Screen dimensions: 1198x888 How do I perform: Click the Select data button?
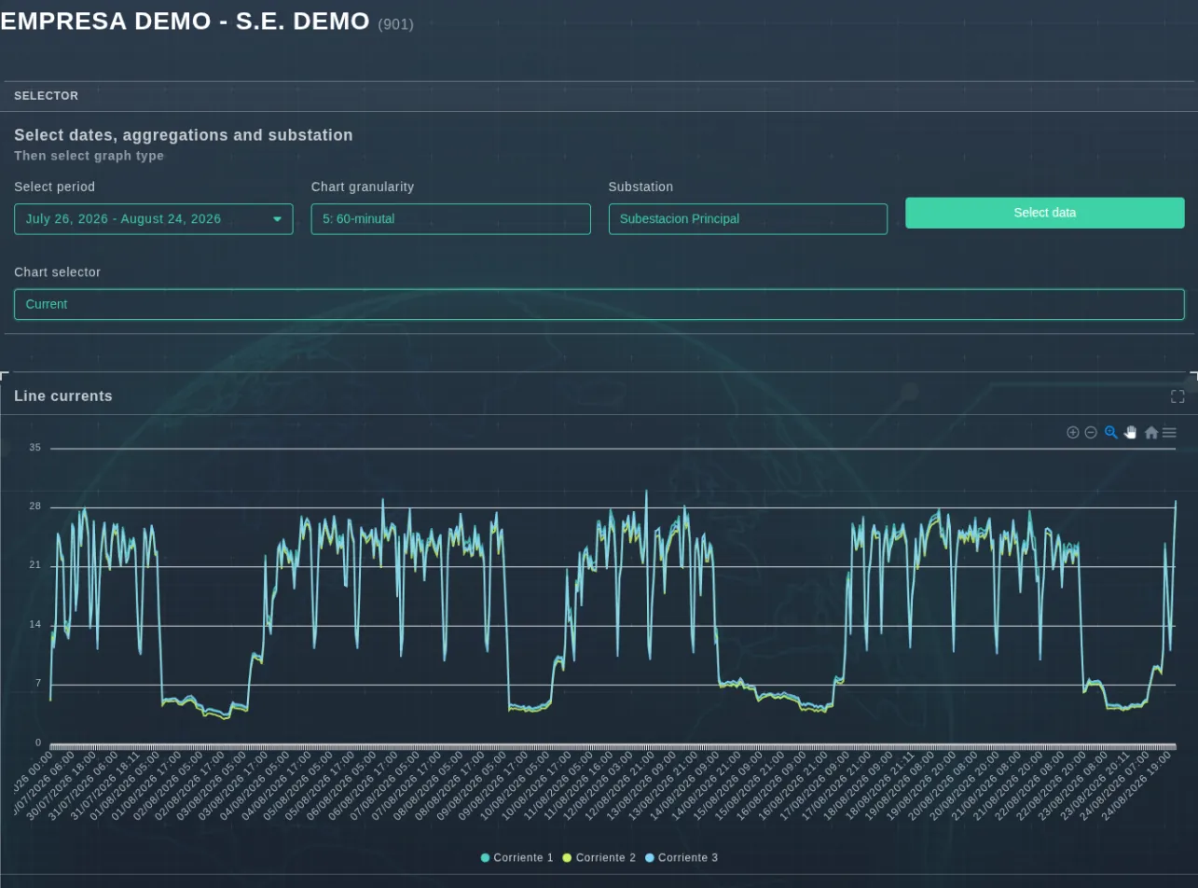click(x=1045, y=213)
